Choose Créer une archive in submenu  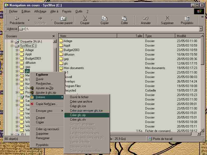(87, 102)
